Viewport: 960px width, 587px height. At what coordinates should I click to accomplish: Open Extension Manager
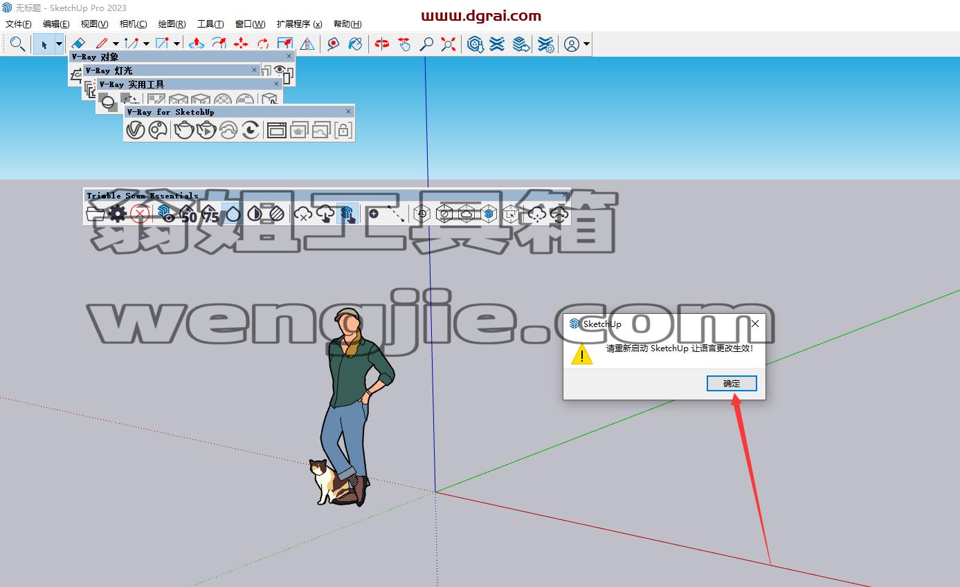tap(546, 44)
